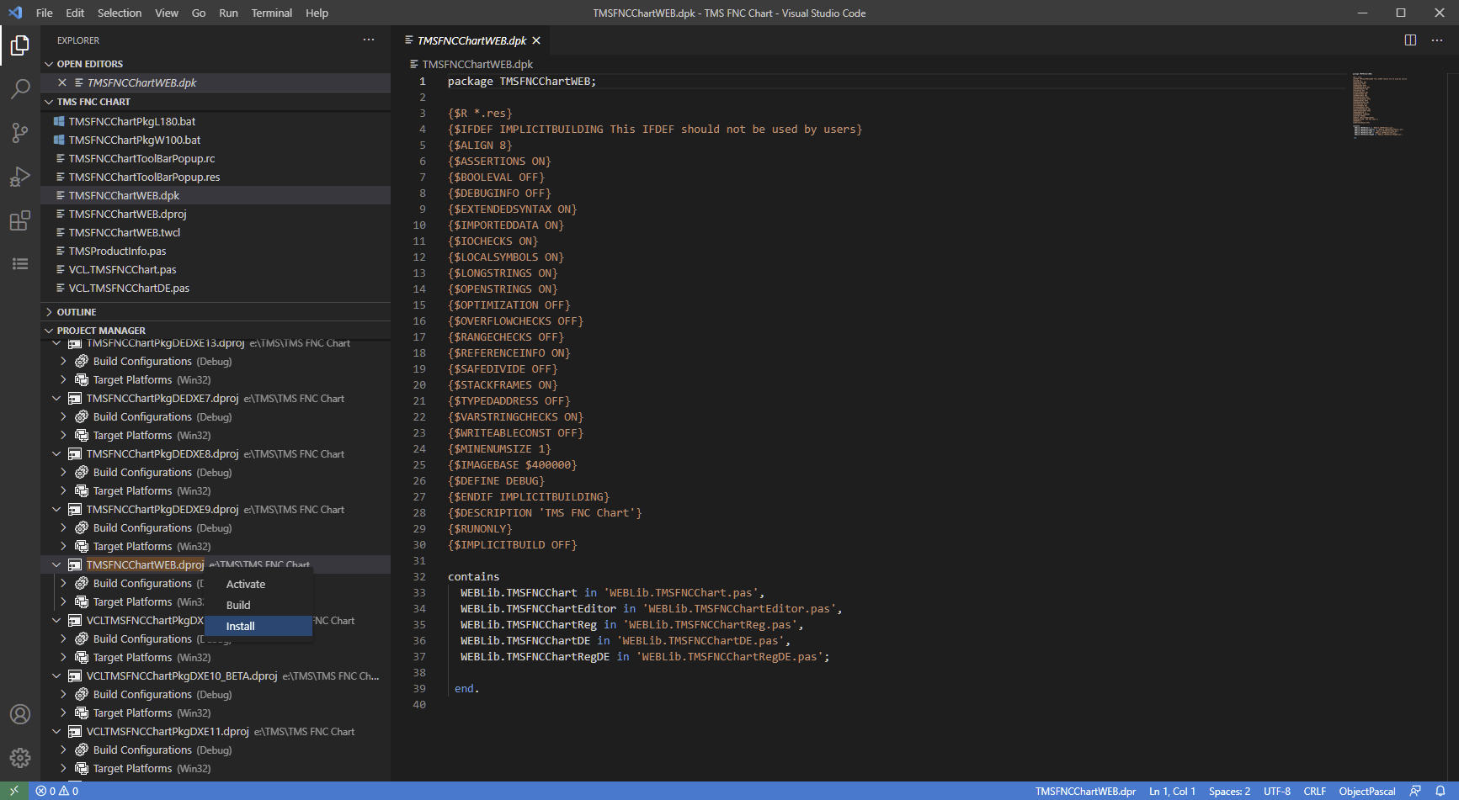The image size is (1459, 800).
Task: Collapse the TMSFNCChartPkgDEDXE7.dproj node
Action: click(56, 398)
